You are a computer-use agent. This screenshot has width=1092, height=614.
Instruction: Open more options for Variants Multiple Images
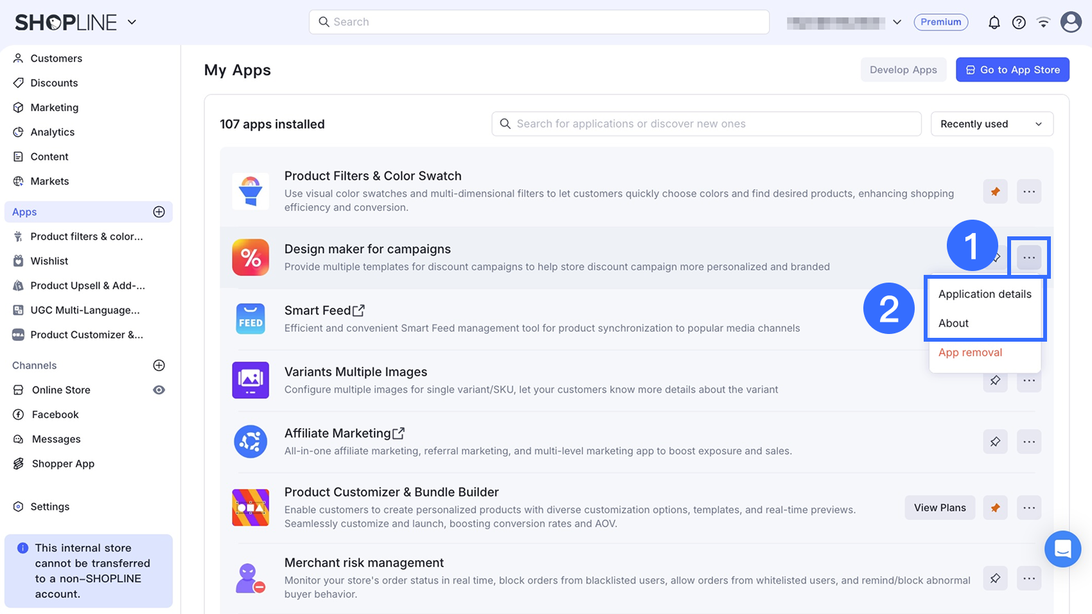click(x=1029, y=382)
